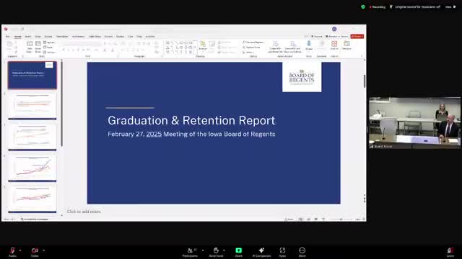Open audio options arrow beside Audio
This screenshot has height=259, width=462.
coord(20,250)
